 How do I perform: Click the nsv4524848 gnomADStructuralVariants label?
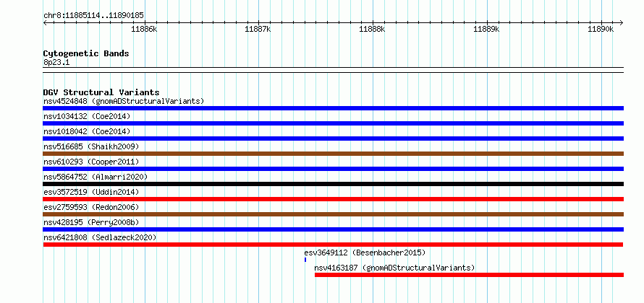124,101
